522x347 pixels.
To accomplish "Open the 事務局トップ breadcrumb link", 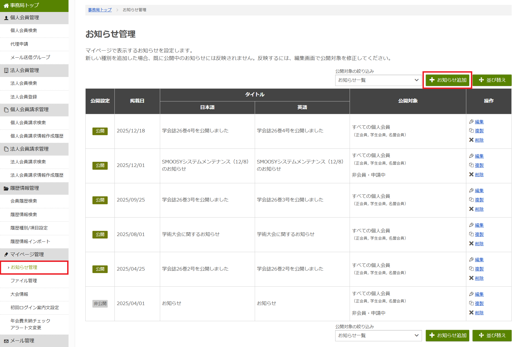I will pyautogui.click(x=99, y=10).
